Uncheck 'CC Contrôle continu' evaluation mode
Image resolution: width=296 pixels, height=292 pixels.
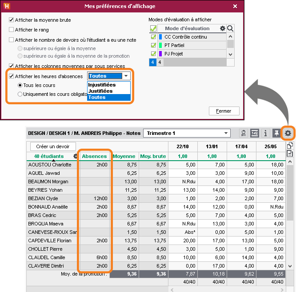153,37
